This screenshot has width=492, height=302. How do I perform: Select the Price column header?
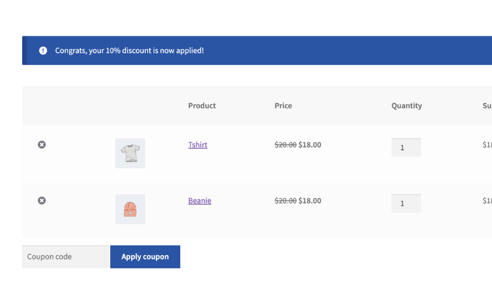pyautogui.click(x=283, y=106)
